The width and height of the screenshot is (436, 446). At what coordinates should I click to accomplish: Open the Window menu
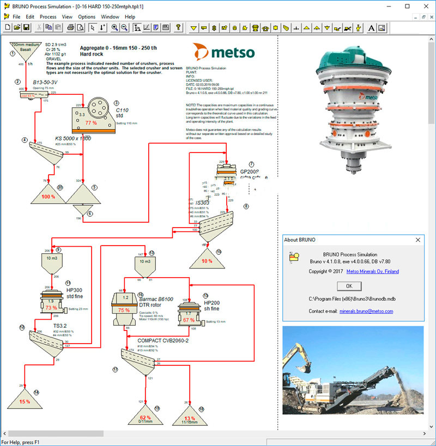pyautogui.click(x=110, y=17)
